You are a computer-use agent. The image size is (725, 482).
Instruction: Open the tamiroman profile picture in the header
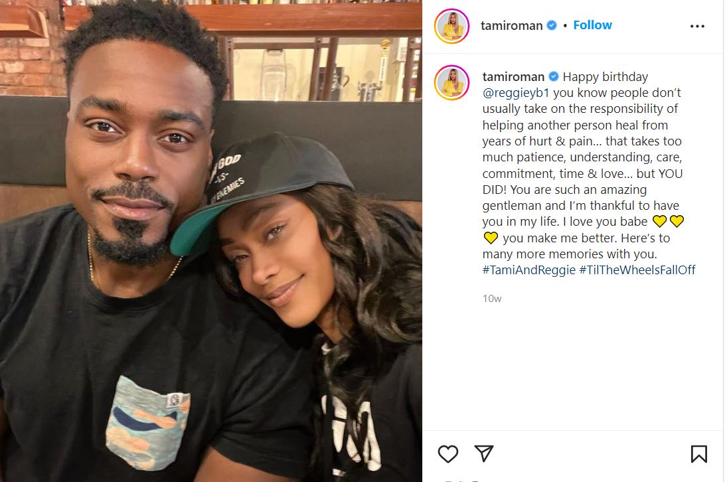[451, 26]
